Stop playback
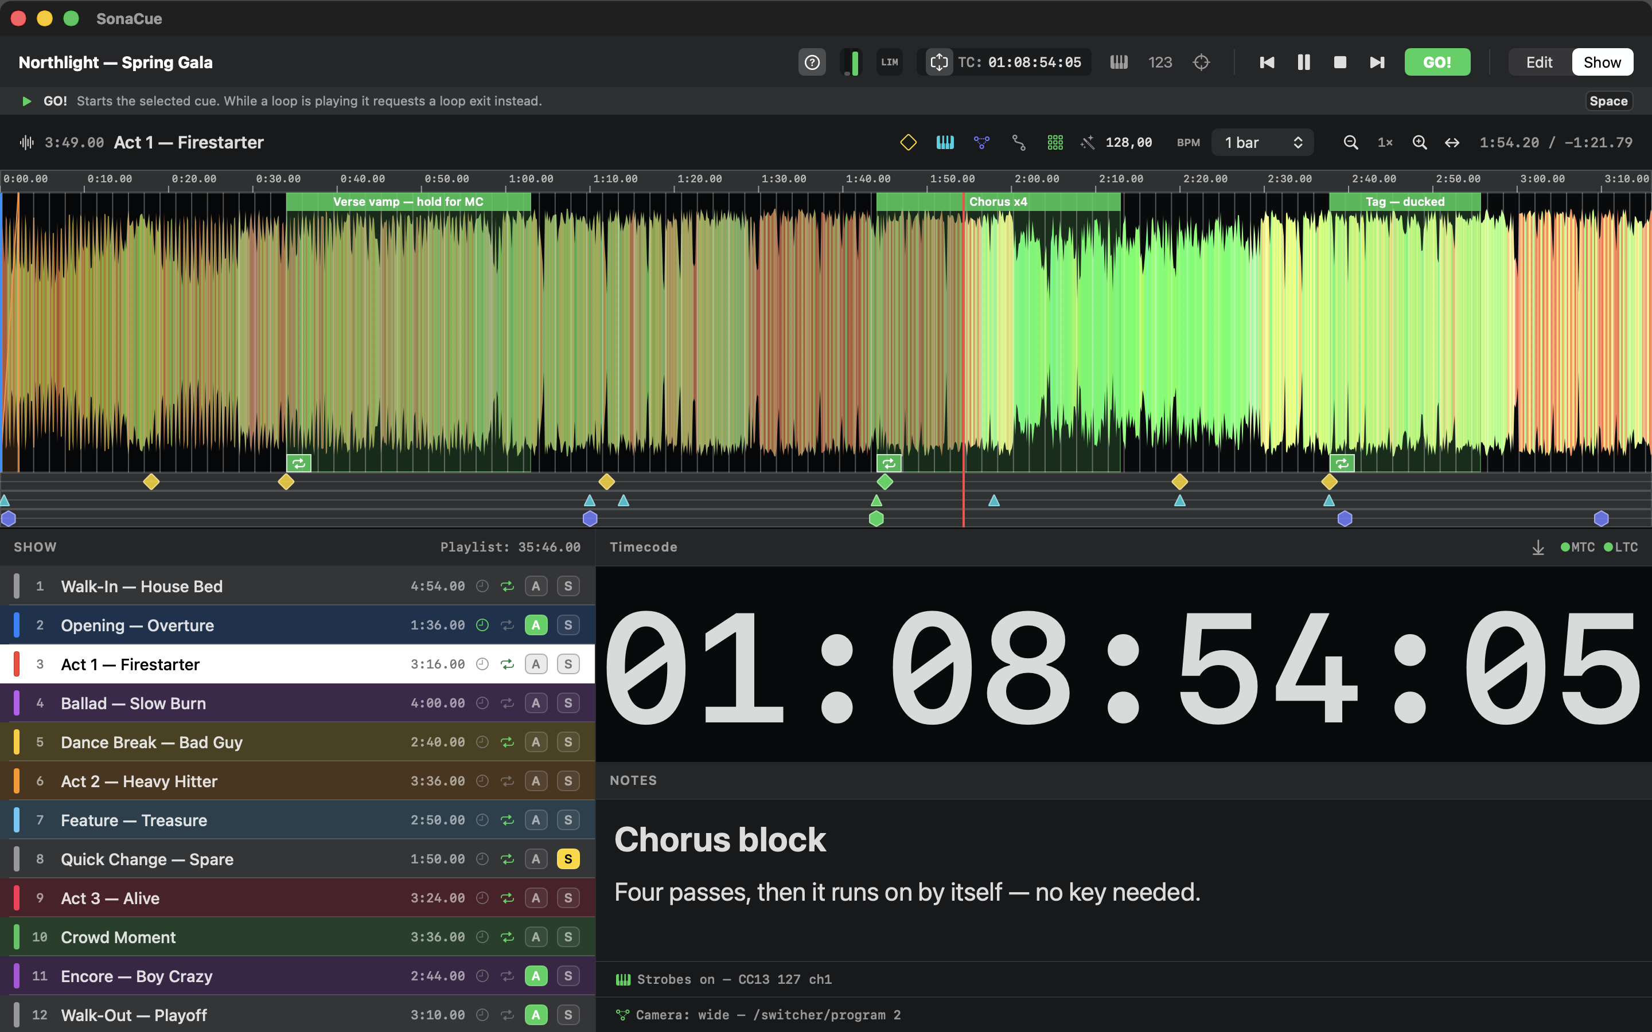 coord(1340,62)
